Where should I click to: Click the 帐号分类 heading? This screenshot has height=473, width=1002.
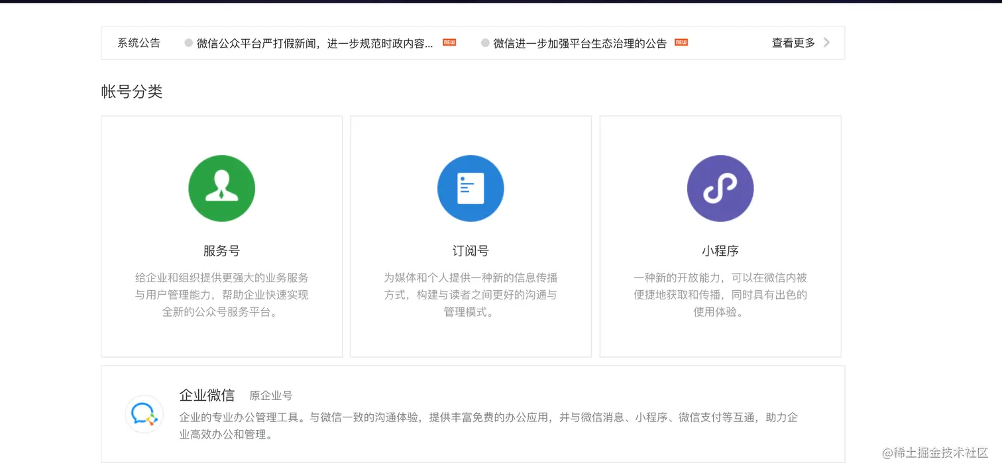tap(132, 92)
